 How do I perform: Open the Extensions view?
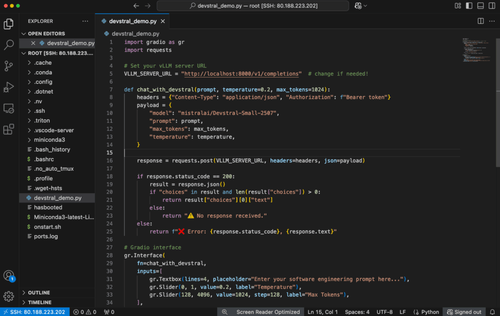9,129
